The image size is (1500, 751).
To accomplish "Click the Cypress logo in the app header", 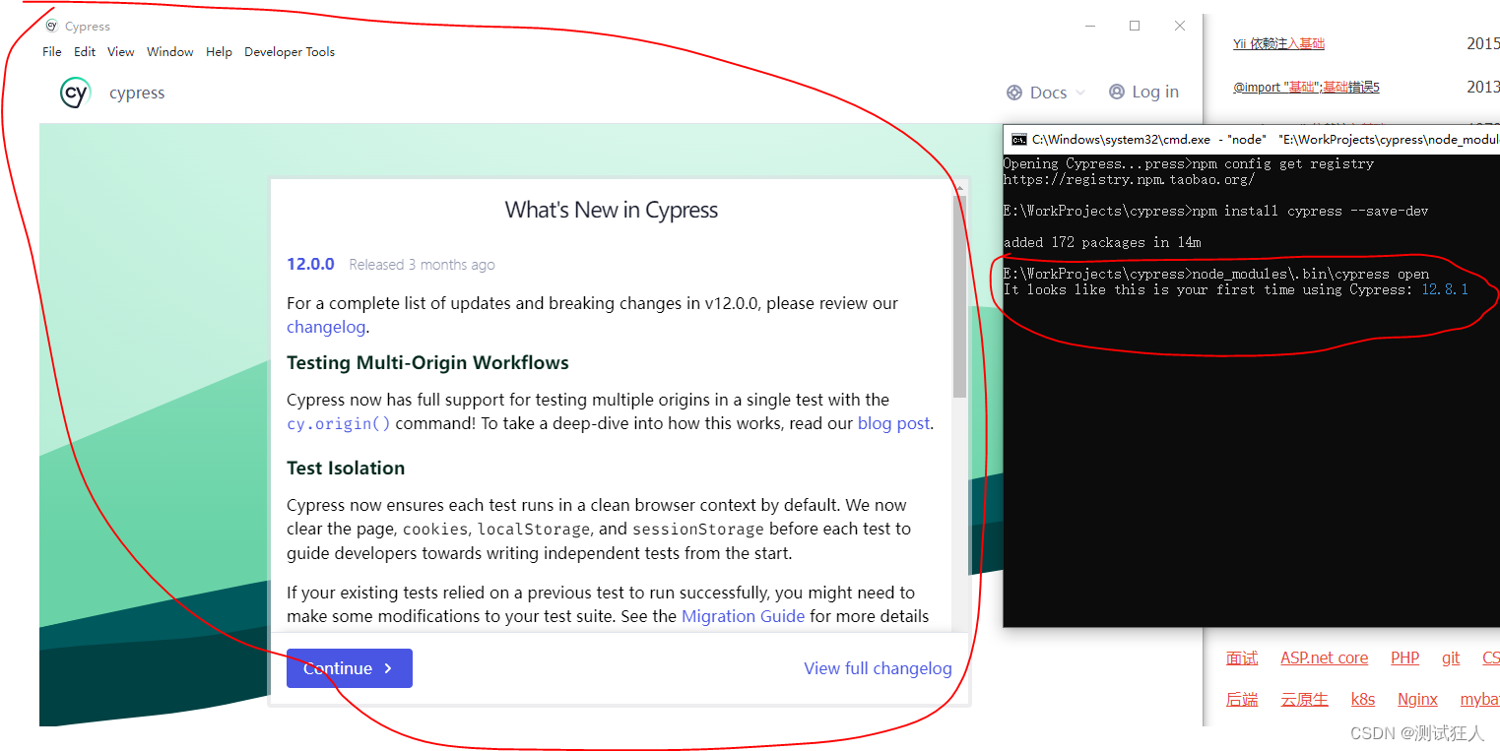I will (76, 93).
